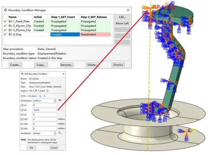
Task: Toggle the UR1 checkbox
Action: click(x=22, y=119)
